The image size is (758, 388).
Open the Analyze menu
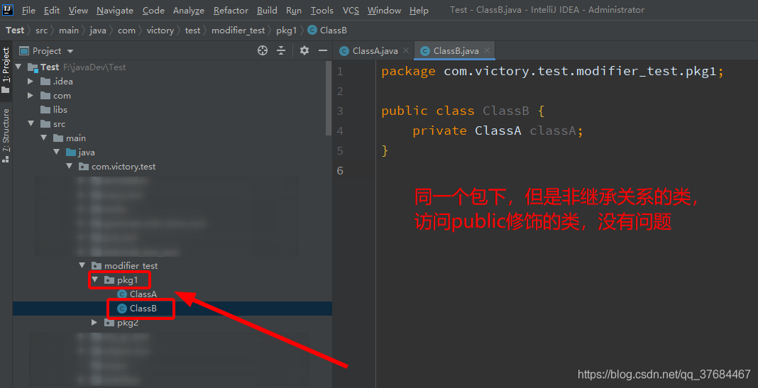(x=189, y=10)
